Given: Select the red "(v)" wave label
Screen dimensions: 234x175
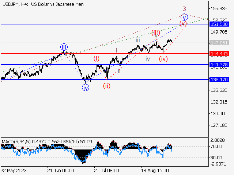Looking at the screenshot, I should tap(183, 24).
